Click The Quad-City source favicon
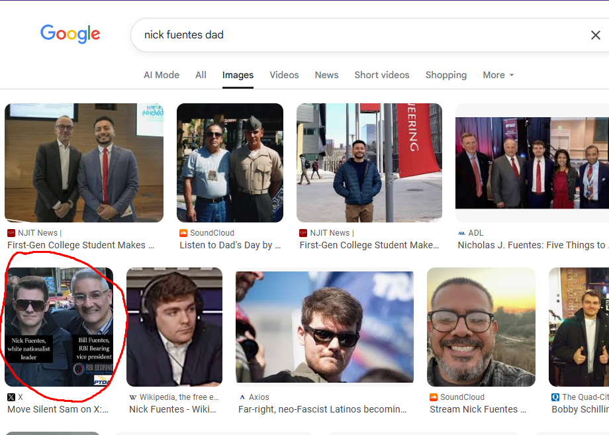 tap(555, 397)
